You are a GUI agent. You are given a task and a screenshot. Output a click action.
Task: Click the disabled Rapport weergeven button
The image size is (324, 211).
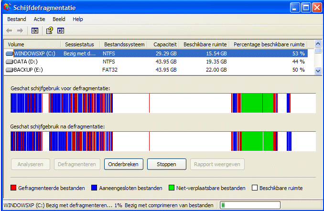[217, 164]
